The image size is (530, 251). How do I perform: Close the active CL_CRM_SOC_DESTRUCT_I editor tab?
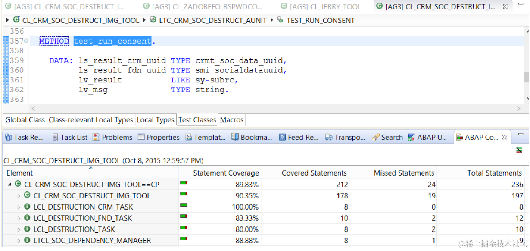[x=506, y=6]
